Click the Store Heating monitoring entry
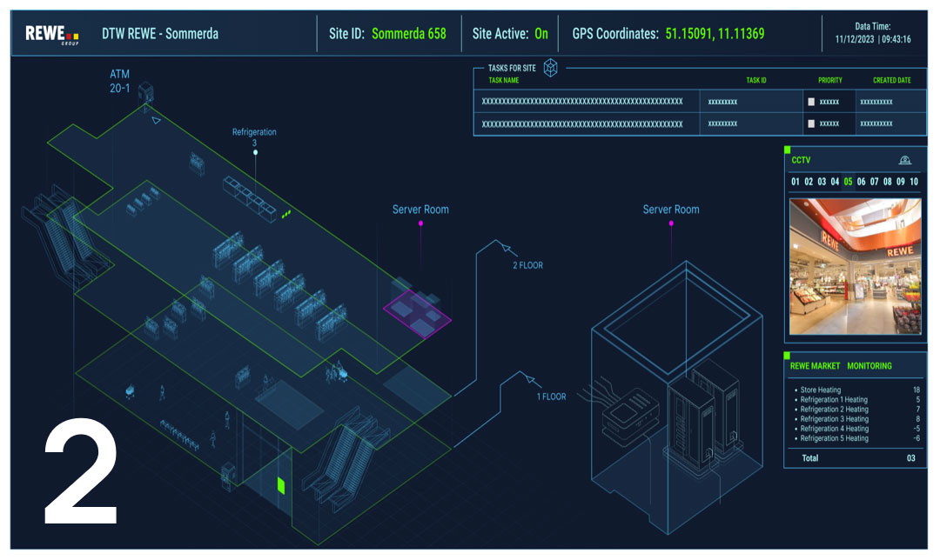940x560 pixels. [x=821, y=390]
